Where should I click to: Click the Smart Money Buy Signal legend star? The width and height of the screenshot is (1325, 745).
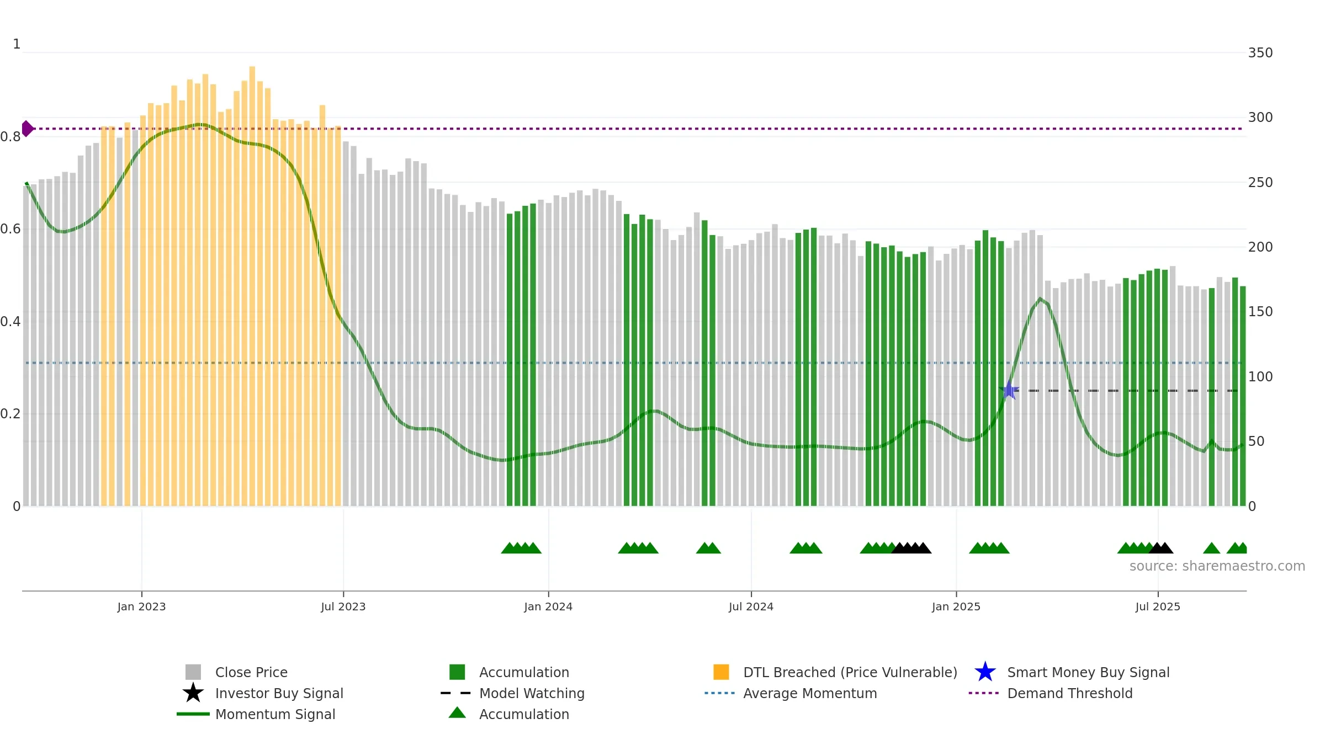(985, 672)
